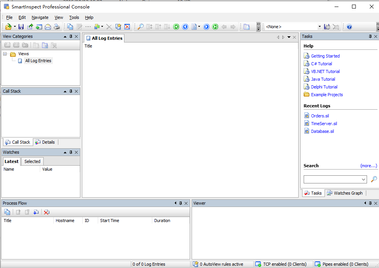379x268 pixels.
Task: Pin the View Categories panel
Action: (71, 36)
